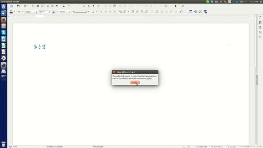The width and height of the screenshot is (263, 148).
Task: Open TexMaths equation editor (pi icon)
Action: point(190,12)
